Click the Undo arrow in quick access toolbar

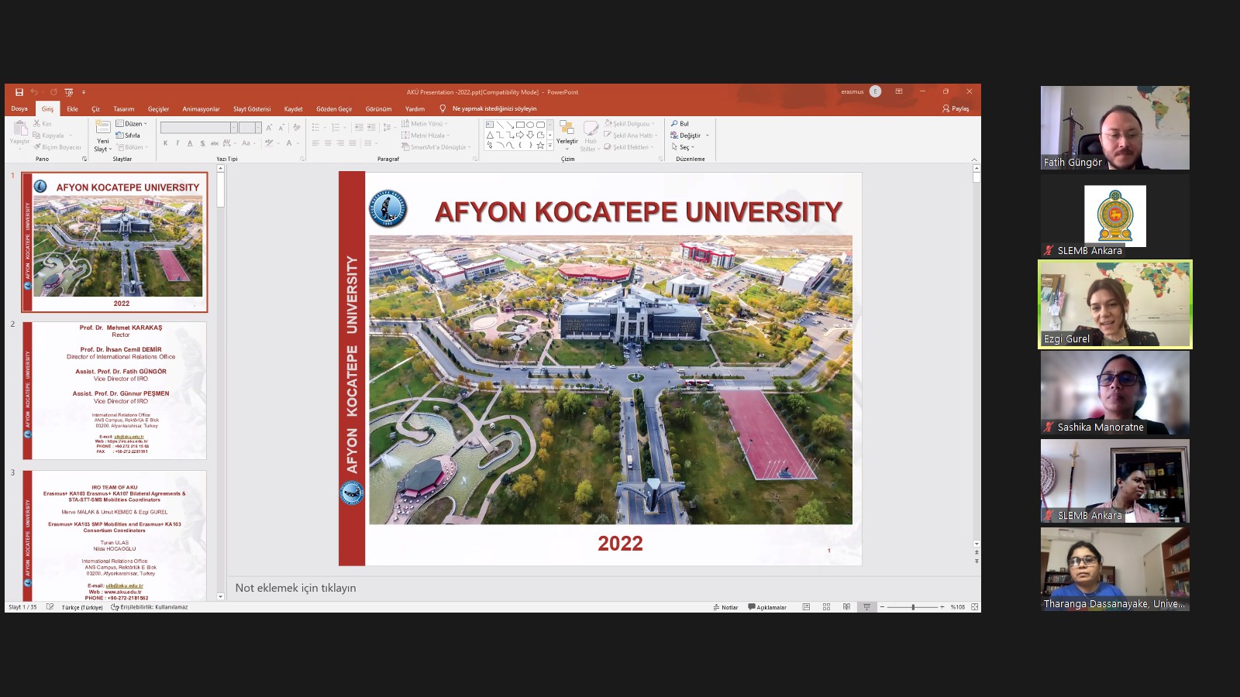(x=34, y=92)
